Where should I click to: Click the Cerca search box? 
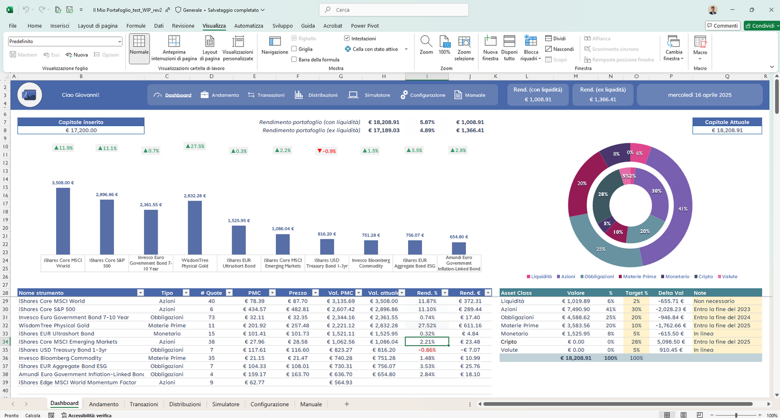point(394,10)
